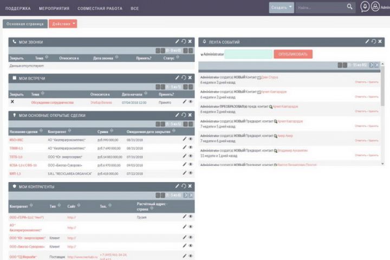Select the Основная страница tab
Screen dimensions: 390x260
point(25,24)
